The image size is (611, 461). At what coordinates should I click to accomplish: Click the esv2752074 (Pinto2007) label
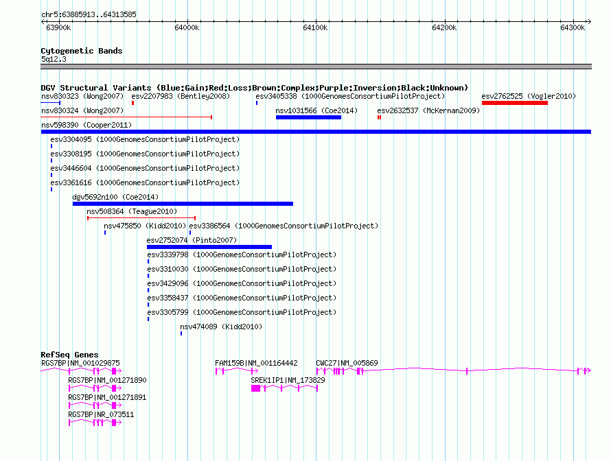coord(192,240)
